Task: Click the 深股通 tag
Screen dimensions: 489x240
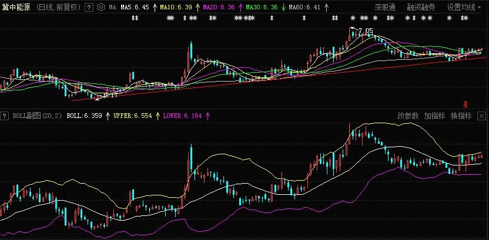Action: point(385,8)
